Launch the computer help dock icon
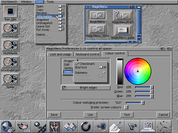This screenshot has height=133, width=178. click(x=148, y=127)
